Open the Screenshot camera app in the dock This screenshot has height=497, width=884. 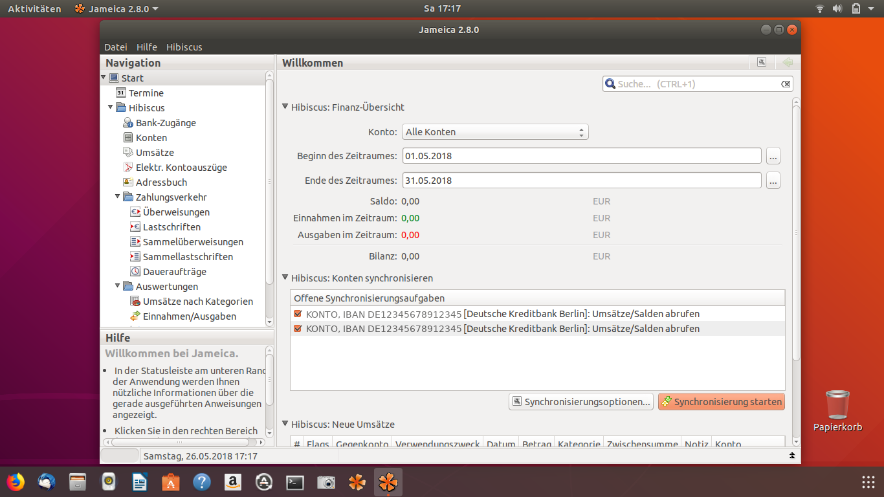(326, 482)
